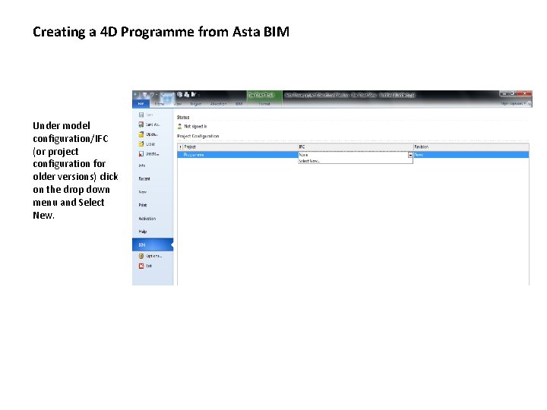This screenshot has width=547, height=410.
Task: Click the Delete file icon
Action: pyautogui.click(x=141, y=153)
